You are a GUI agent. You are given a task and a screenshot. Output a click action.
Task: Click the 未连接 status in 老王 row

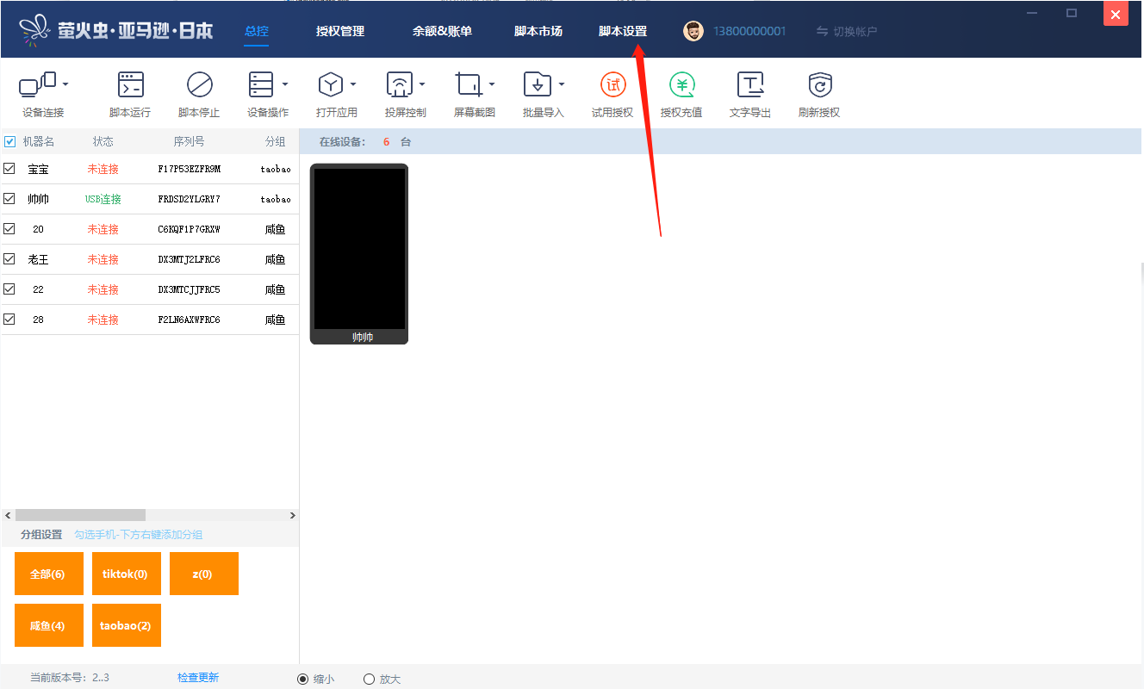103,259
